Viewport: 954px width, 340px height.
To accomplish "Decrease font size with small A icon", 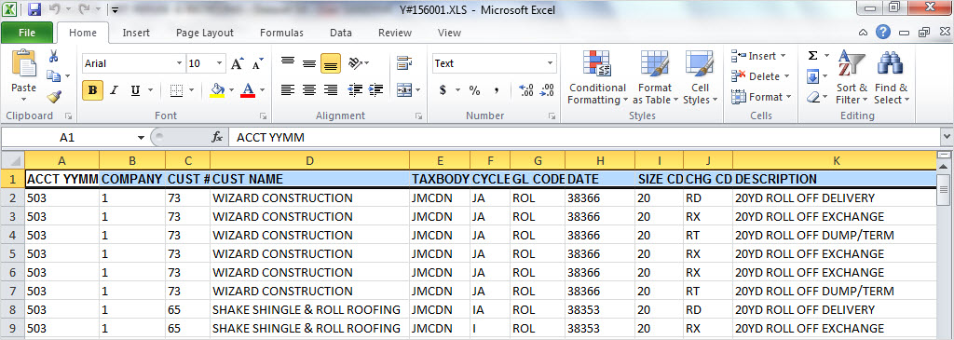I will pos(257,63).
